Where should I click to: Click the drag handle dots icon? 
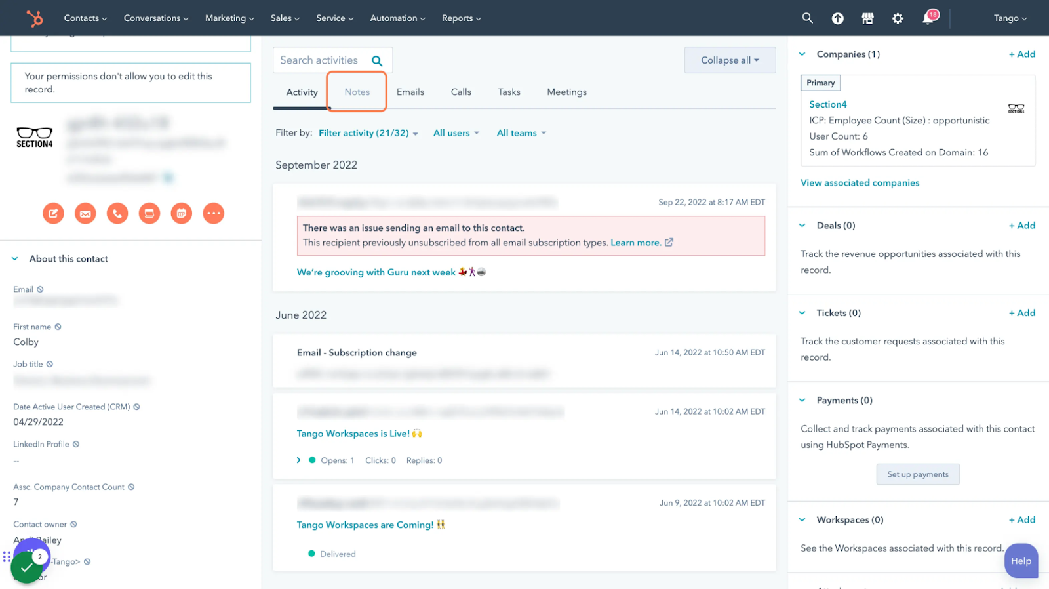click(7, 557)
